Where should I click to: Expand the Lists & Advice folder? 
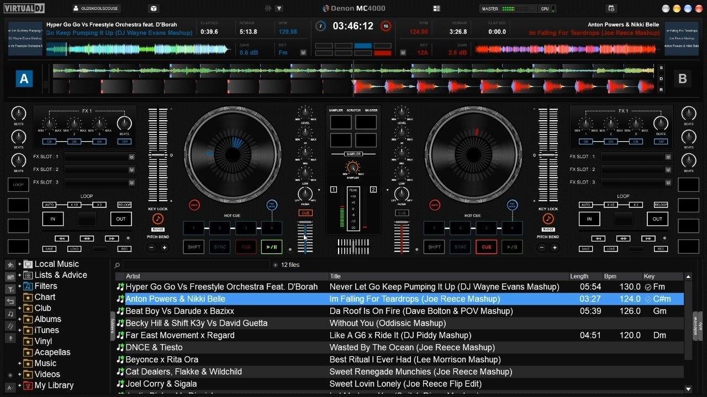19,275
